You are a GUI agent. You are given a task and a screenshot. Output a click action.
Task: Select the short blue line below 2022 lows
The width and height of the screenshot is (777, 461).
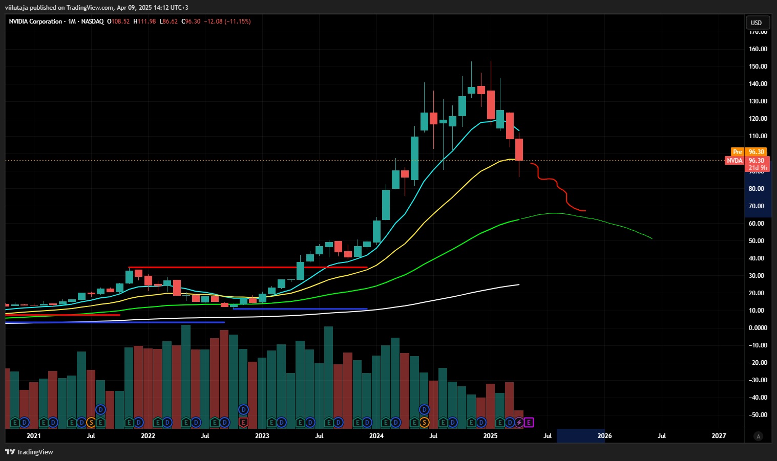(300, 309)
